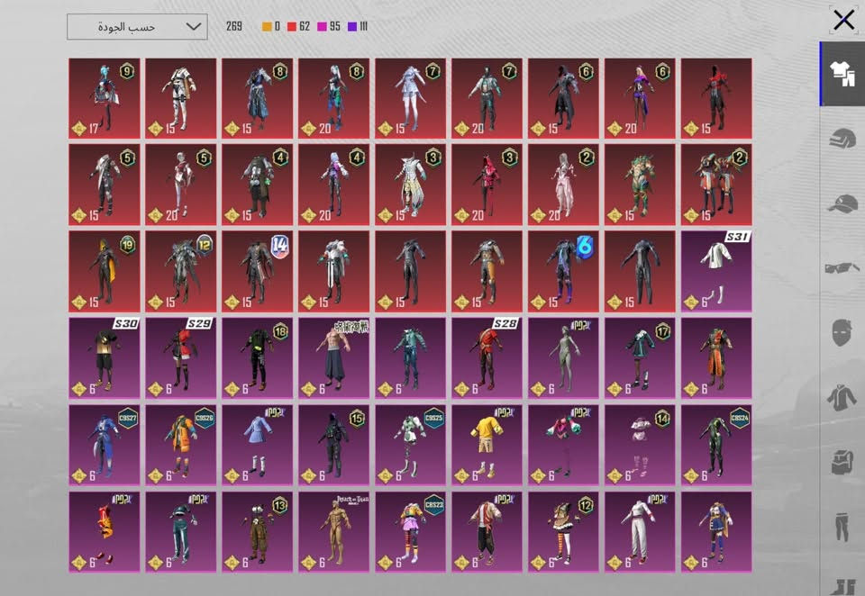
Task: Open the sort dropdown labeled حسب الجودة
Action: click(x=137, y=26)
